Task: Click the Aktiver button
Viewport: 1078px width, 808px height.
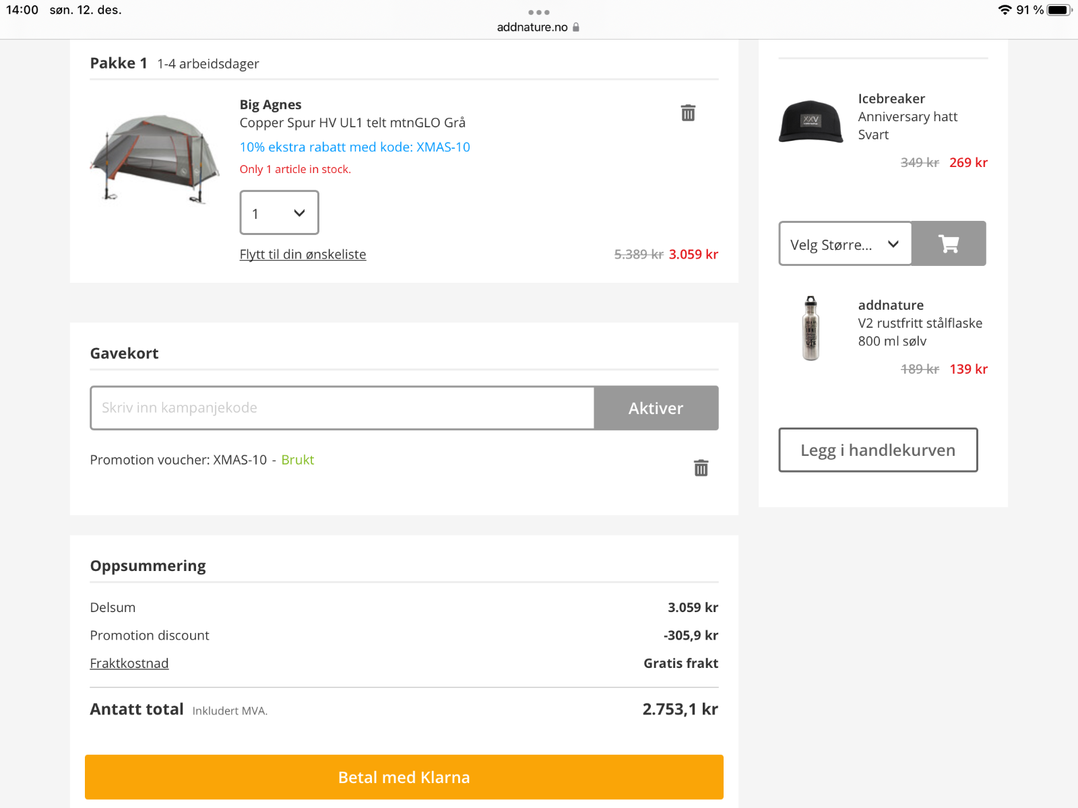Action: click(x=656, y=408)
